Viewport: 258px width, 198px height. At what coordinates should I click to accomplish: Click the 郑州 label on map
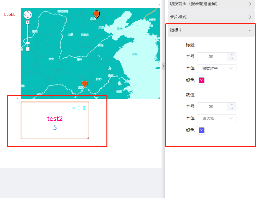(79, 59)
